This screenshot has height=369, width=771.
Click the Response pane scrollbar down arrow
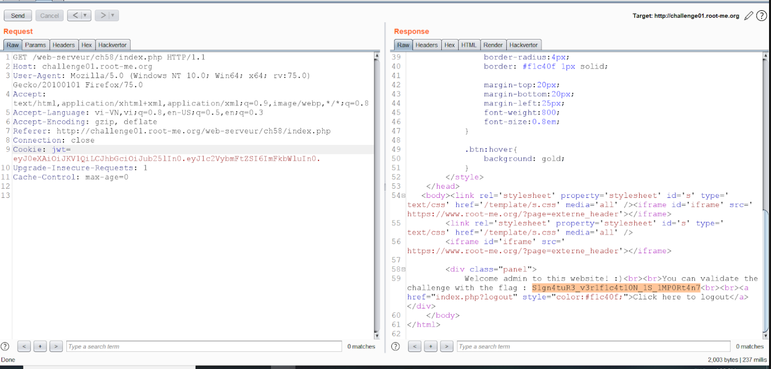pos(766,336)
